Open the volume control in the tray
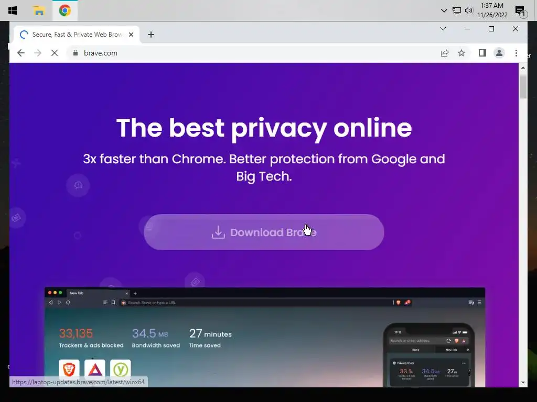Viewport: 537px width, 402px height. [468, 10]
